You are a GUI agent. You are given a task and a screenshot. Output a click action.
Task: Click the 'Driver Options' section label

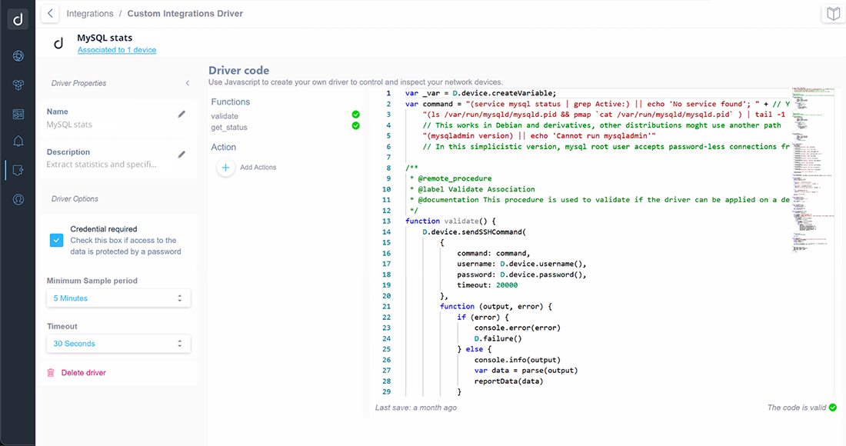click(x=75, y=199)
